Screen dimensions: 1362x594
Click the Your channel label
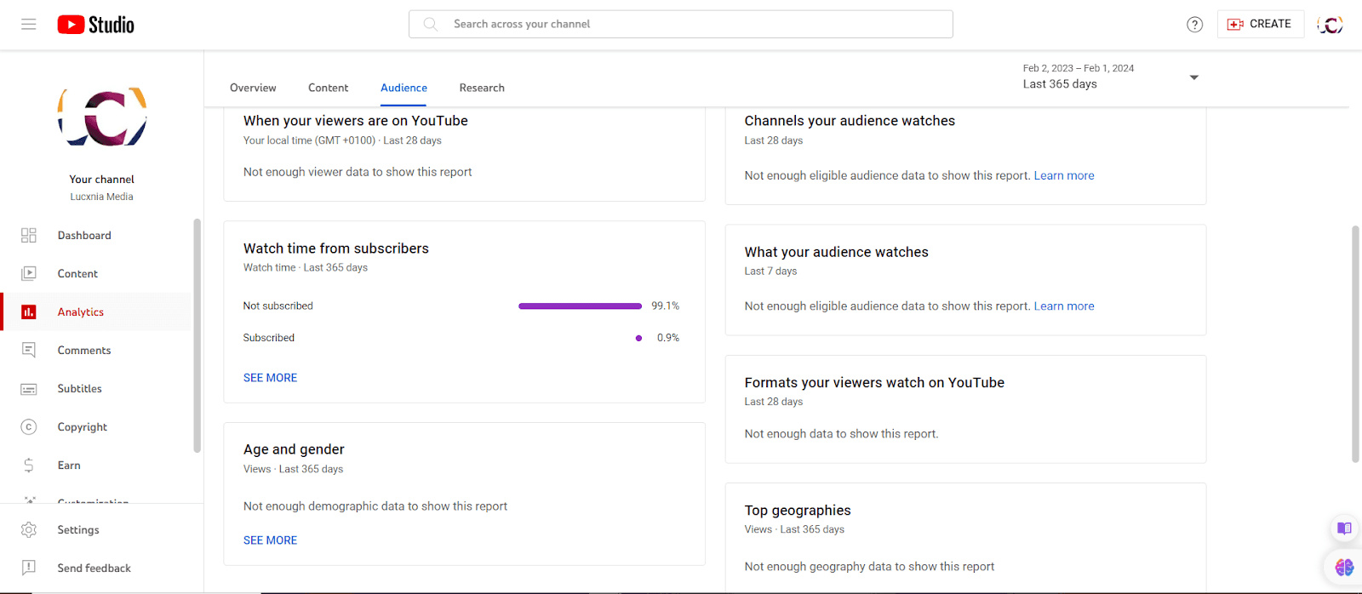tap(102, 180)
